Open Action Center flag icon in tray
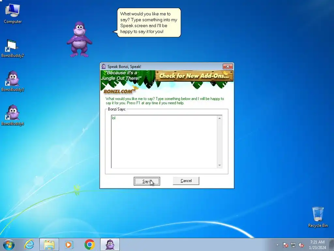Screen dimensions: 334x251 (285, 245)
